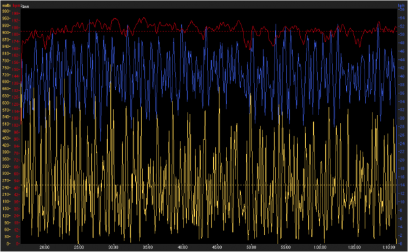Viewport: 408px width, 252px height.
Task: Click the 1:00:00 time axis tick
Action: [x=320, y=247]
